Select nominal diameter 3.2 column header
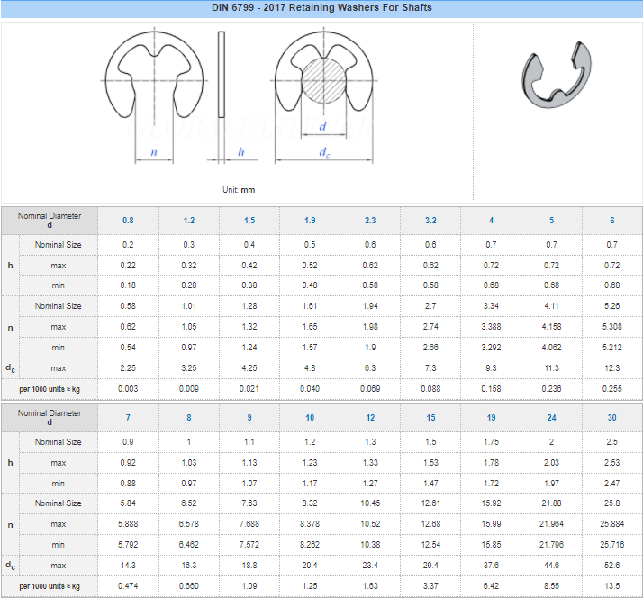Image resolution: width=643 pixels, height=598 pixels. coord(430,221)
